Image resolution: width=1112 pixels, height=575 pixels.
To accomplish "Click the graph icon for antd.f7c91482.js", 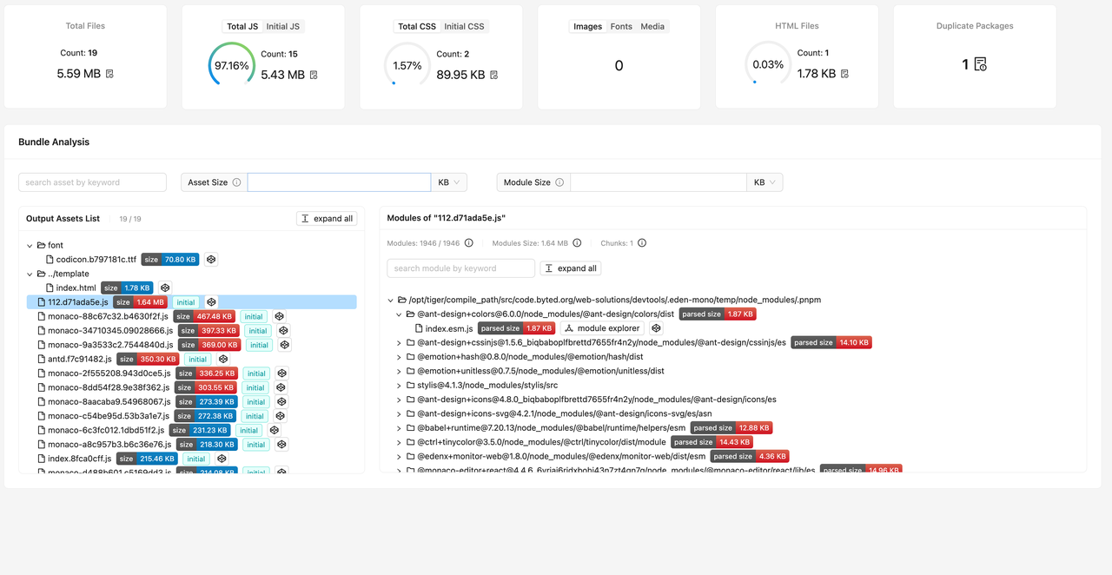I will coord(222,359).
